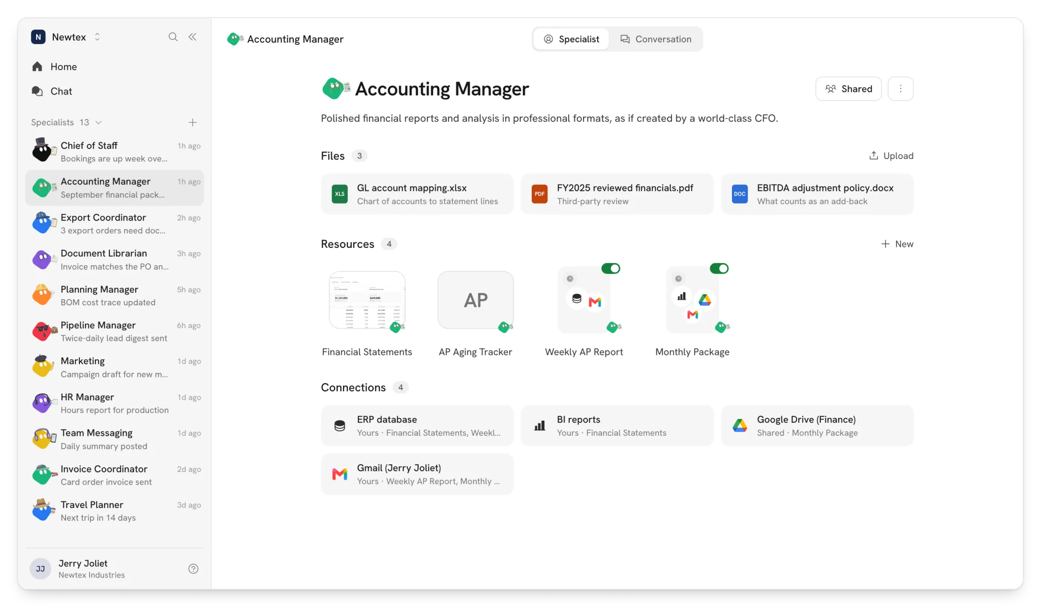
Task: Open Travel Planner specialist row
Action: pyautogui.click(x=114, y=511)
